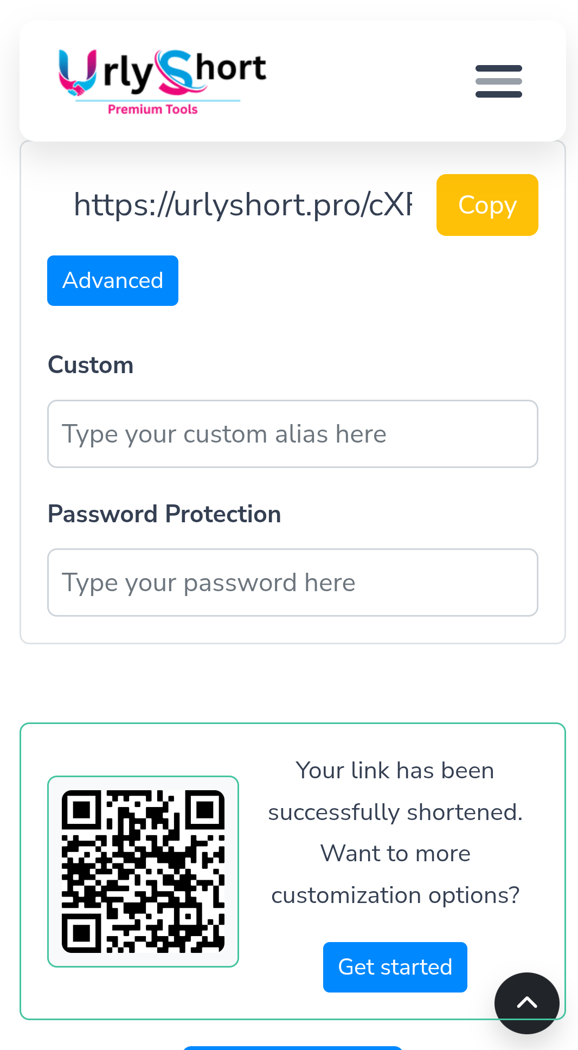Click the "customization options?" text line
578x1050 pixels.
click(395, 895)
